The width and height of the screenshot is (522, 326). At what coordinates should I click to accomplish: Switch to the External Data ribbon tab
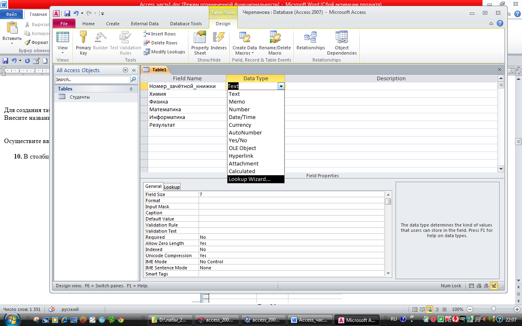pyautogui.click(x=145, y=24)
